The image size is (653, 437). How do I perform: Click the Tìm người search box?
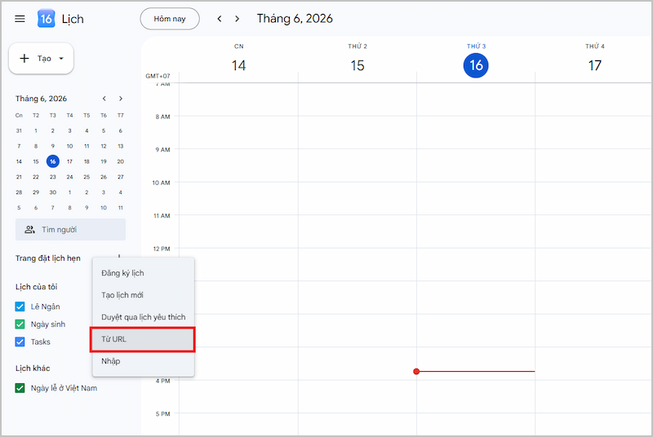click(70, 230)
